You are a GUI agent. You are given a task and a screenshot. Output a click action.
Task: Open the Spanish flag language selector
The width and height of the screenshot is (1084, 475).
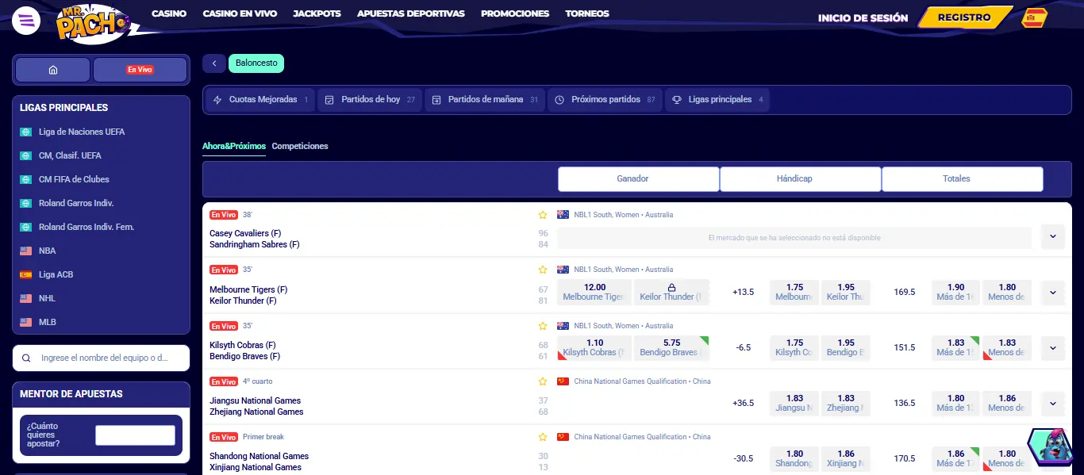pyautogui.click(x=1033, y=17)
